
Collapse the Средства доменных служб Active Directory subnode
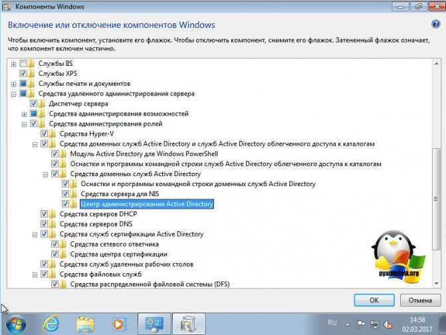[45, 175]
